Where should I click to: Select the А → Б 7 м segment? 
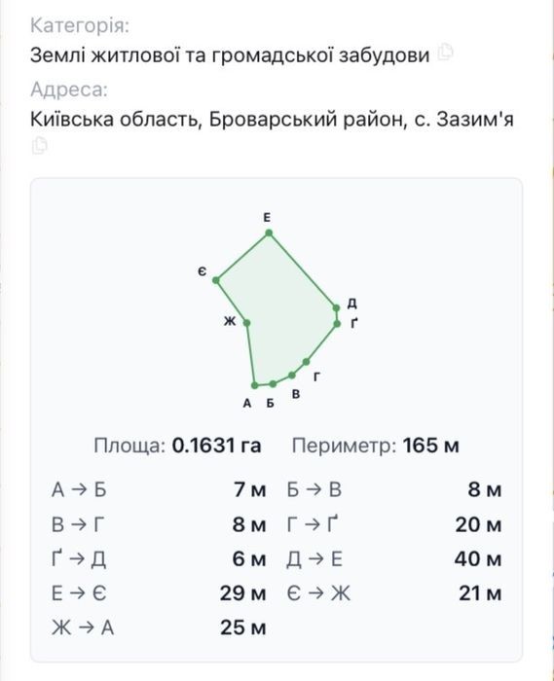click(159, 490)
